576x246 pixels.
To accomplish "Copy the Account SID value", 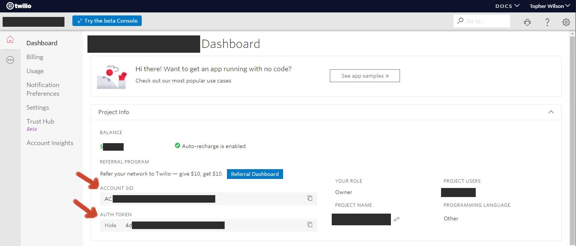I will [x=310, y=198].
